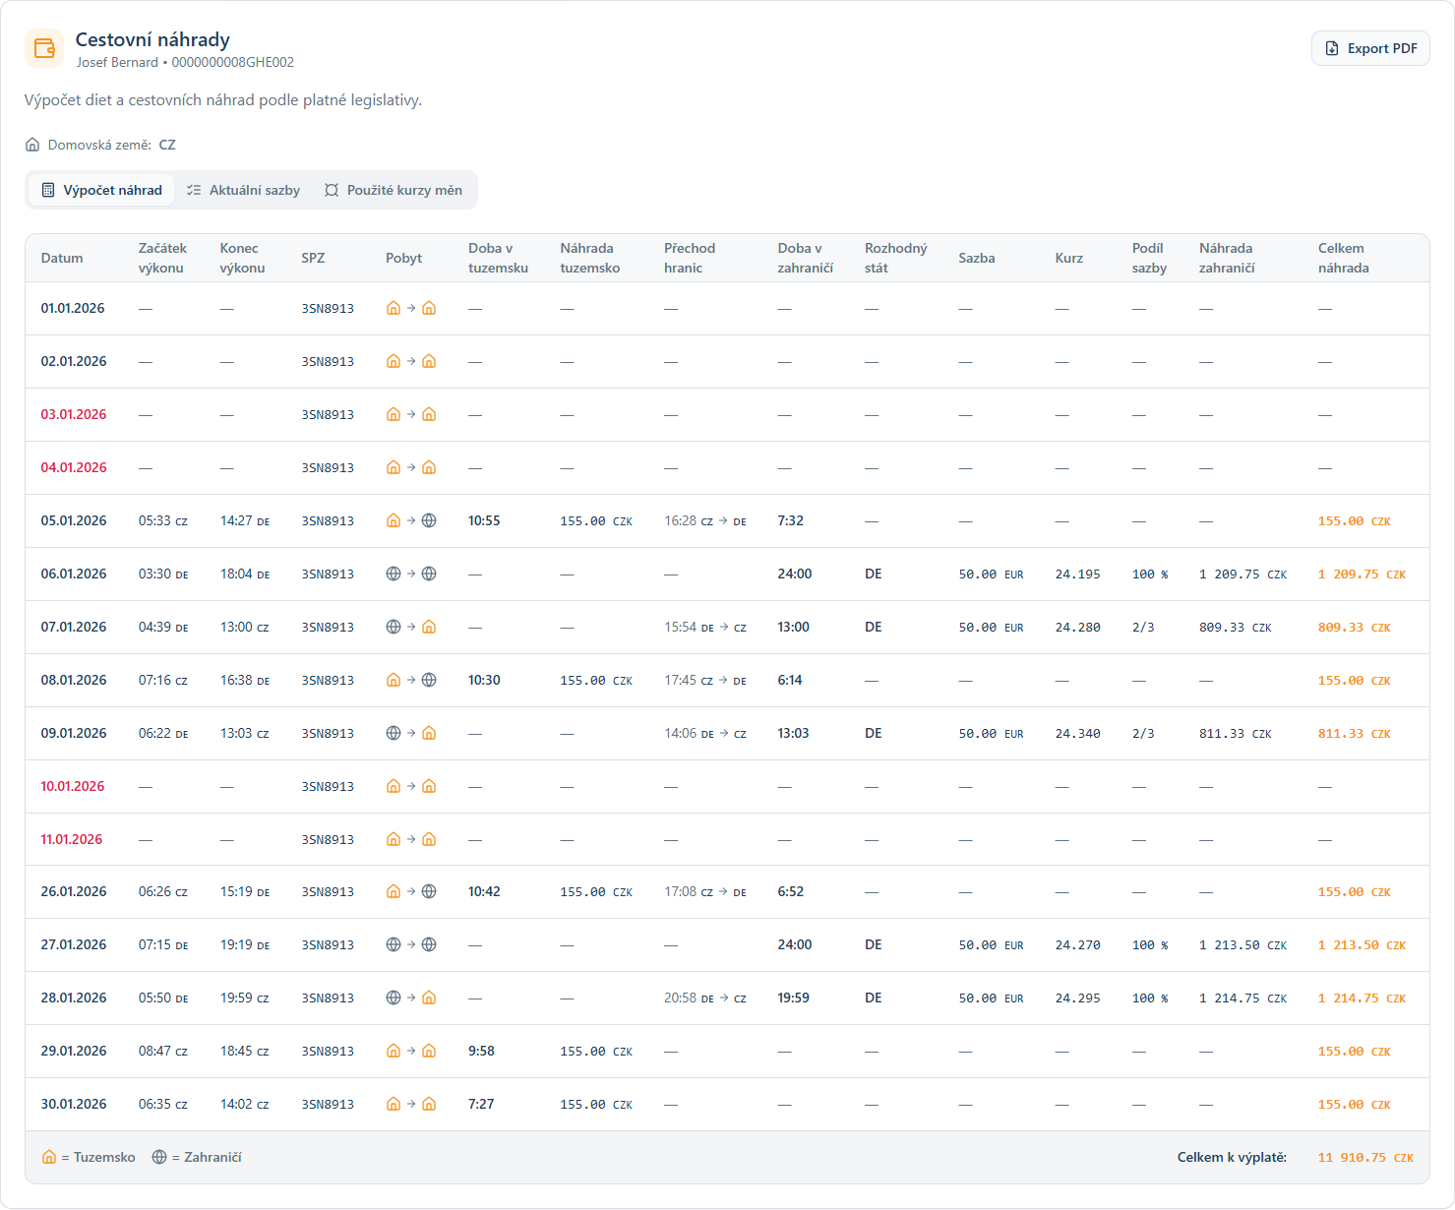Open the Použité kurzy měn tab
The width and height of the screenshot is (1455, 1210).
[x=394, y=190]
